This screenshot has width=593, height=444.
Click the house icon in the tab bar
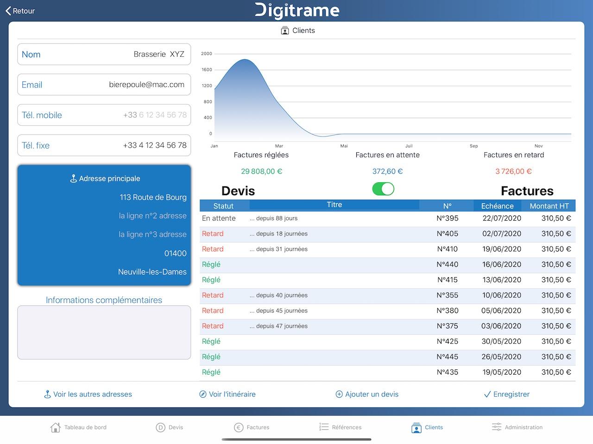coord(55,427)
